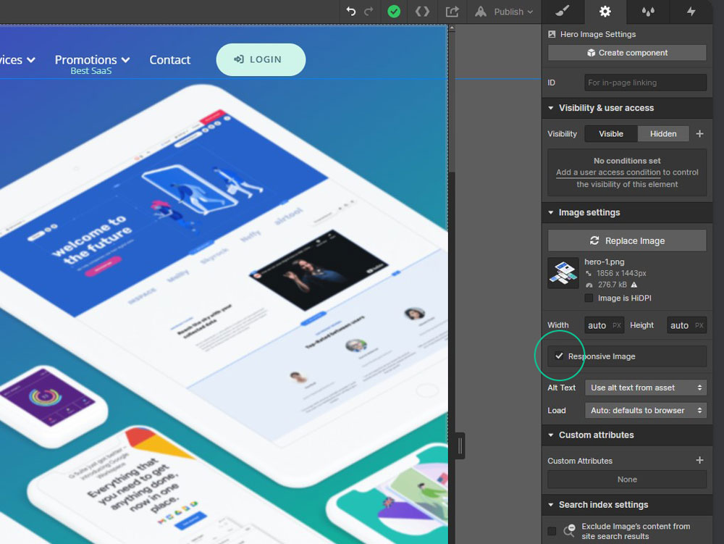
Task: Click the canvas resize handle
Action: [460, 446]
